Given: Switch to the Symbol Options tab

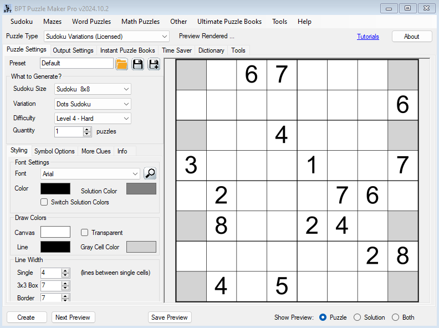Looking at the screenshot, I should (x=54, y=151).
